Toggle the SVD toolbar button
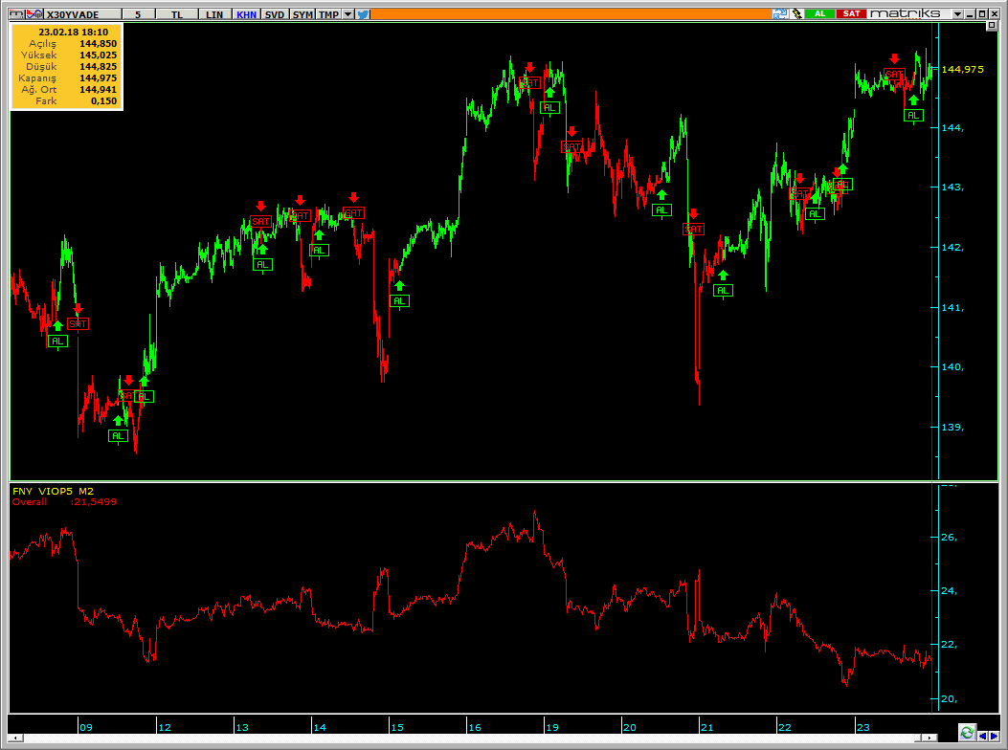The image size is (1008, 750). pyautogui.click(x=275, y=14)
